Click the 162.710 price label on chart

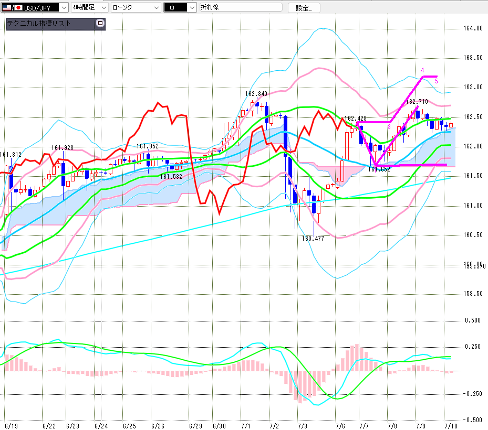(x=417, y=102)
